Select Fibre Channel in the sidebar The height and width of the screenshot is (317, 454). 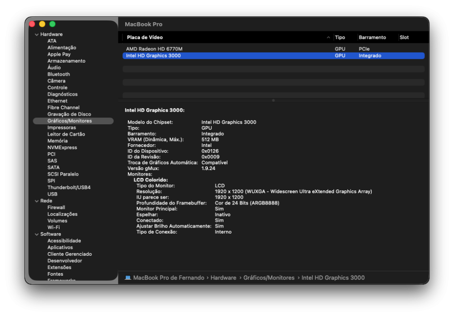coord(64,107)
